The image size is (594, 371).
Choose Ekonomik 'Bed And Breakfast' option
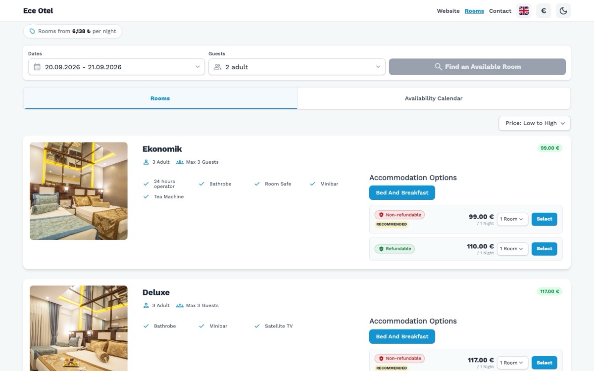(x=402, y=193)
